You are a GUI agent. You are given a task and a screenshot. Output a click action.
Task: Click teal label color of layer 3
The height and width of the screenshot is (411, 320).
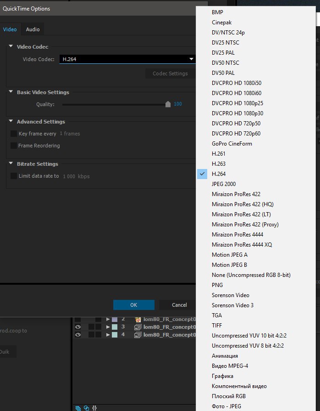click(115, 327)
